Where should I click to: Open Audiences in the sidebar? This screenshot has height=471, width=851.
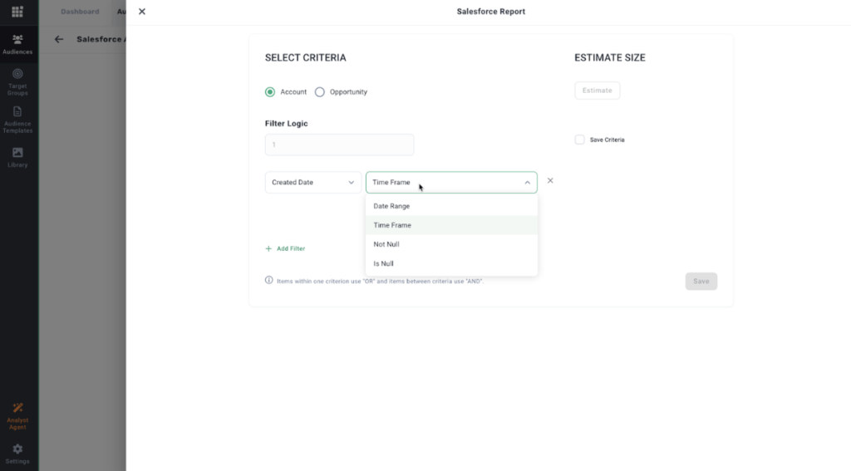pos(17,44)
